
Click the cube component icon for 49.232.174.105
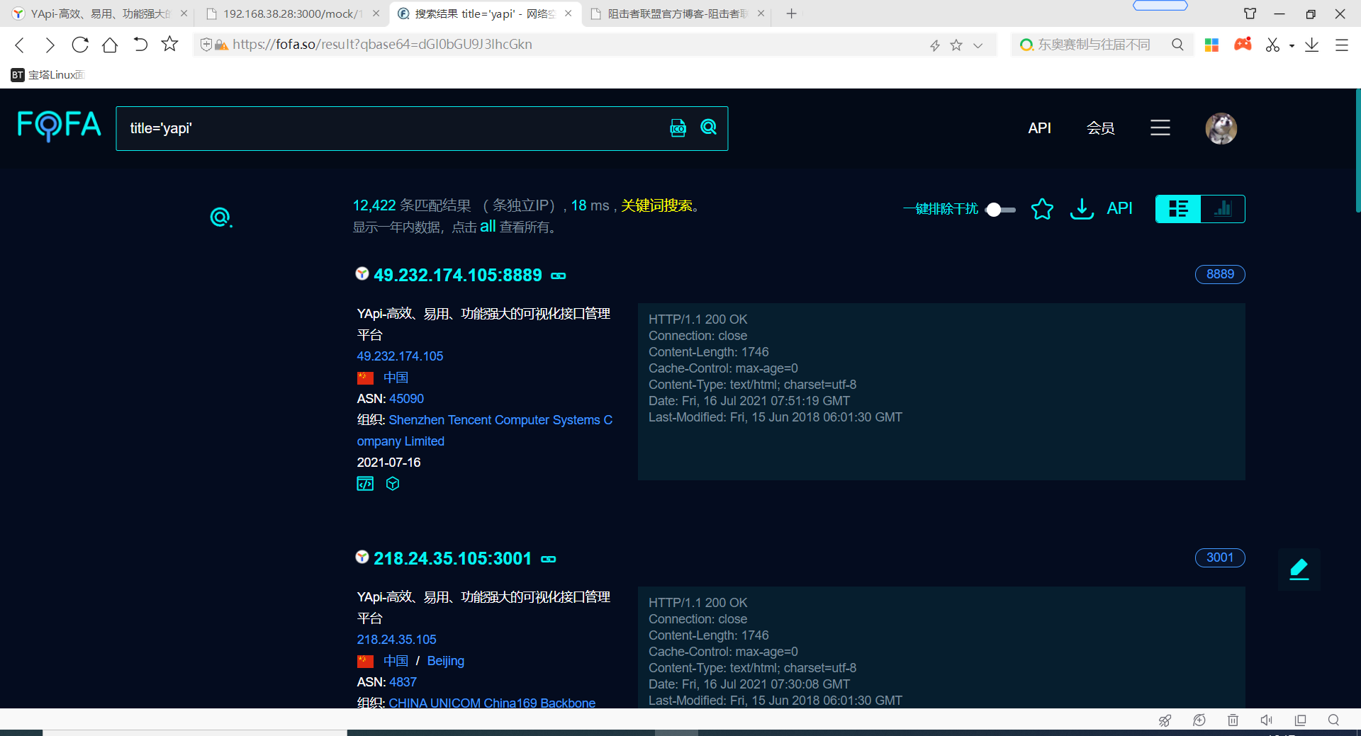pos(393,483)
